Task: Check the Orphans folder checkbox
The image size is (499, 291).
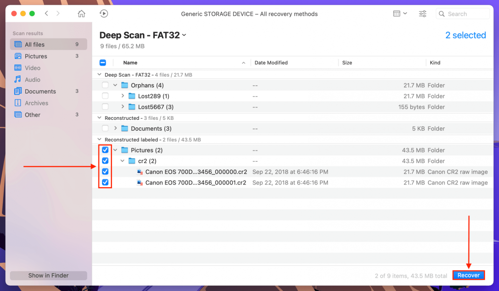Action: pos(105,85)
